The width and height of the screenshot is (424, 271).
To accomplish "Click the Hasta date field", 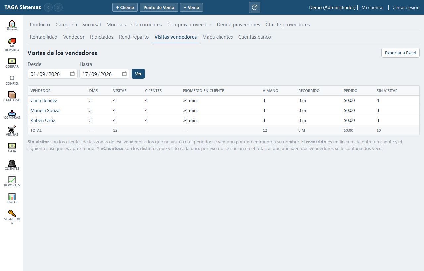I will (104, 74).
